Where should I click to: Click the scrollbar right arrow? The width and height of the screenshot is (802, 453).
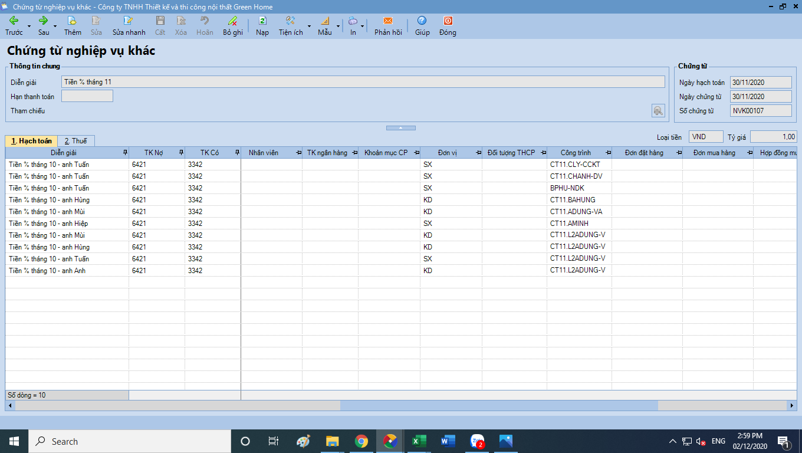792,406
